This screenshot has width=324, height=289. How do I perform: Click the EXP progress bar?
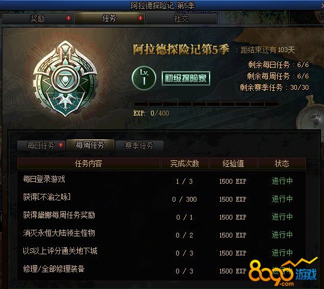coord(206,104)
